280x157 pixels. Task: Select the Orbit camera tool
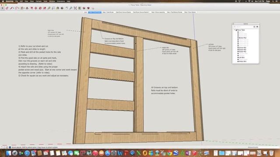click(62, 8)
